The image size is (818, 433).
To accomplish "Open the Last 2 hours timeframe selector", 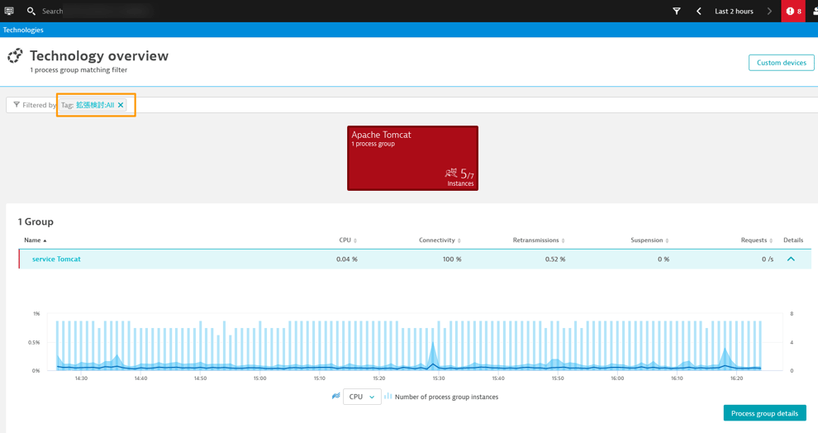I will click(734, 11).
